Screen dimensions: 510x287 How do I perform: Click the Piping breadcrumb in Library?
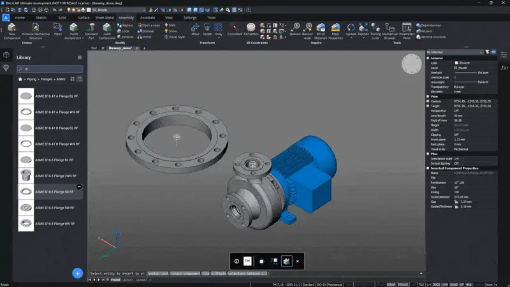coord(32,79)
